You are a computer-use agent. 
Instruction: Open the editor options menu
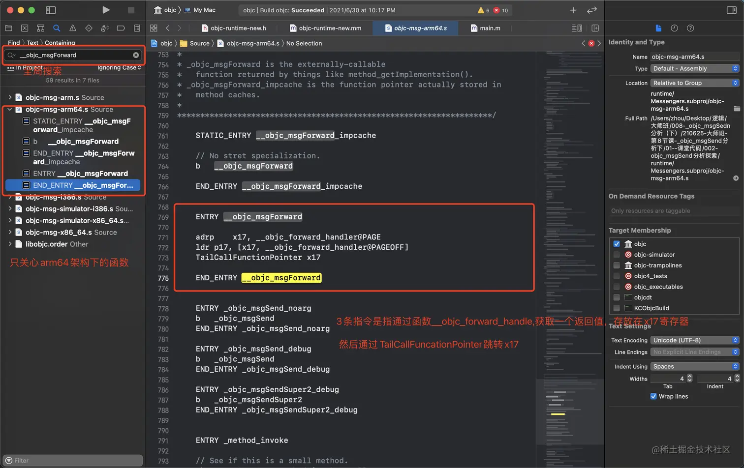tap(577, 28)
